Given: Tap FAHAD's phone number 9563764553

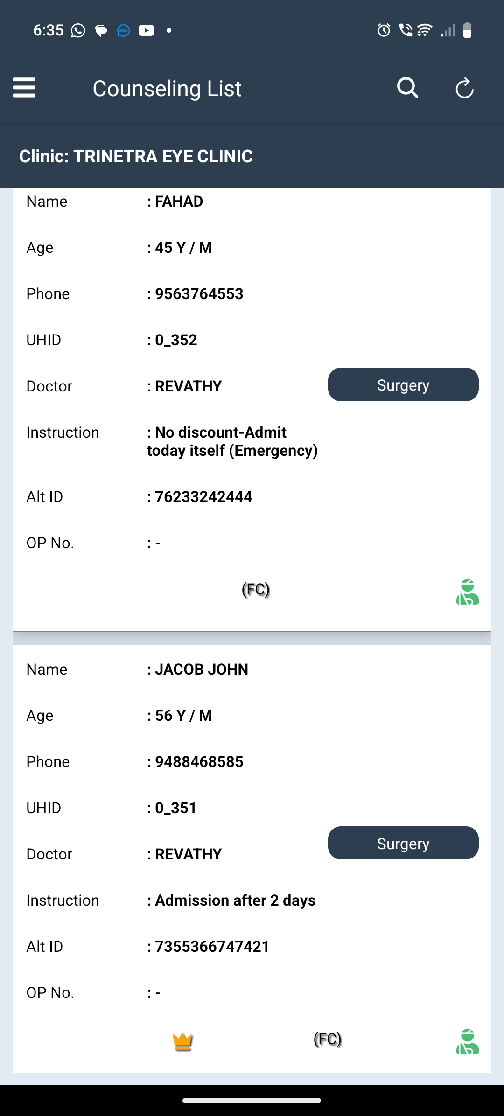Looking at the screenshot, I should [199, 294].
